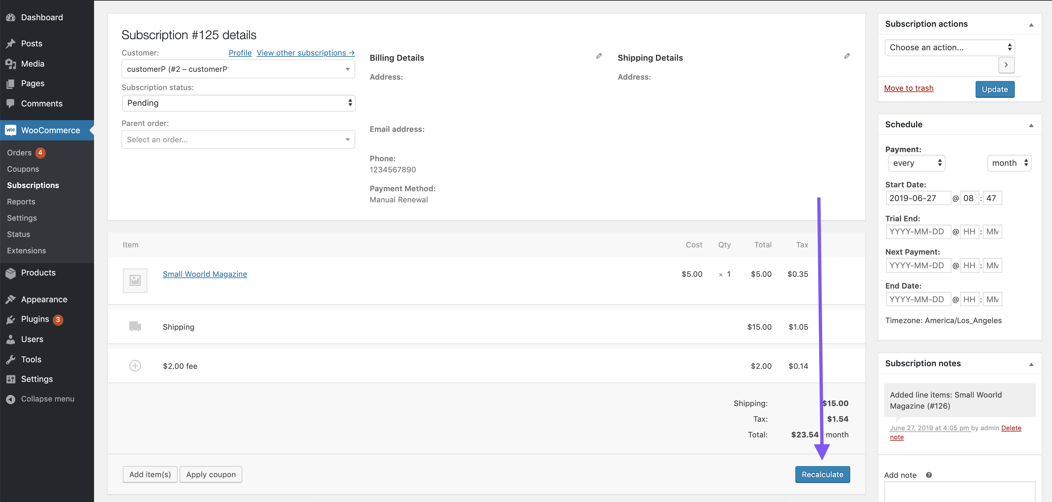Click the WooCommerce logo in the sidebar
This screenshot has height=502, width=1052.
click(x=11, y=130)
